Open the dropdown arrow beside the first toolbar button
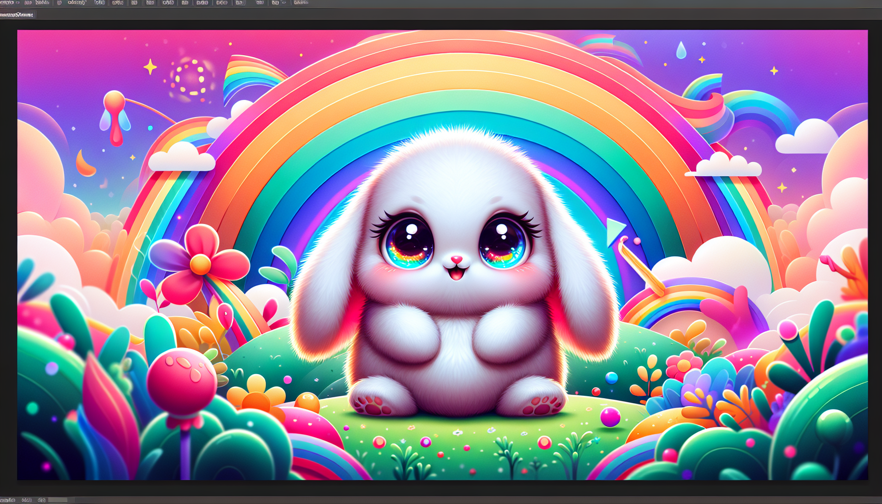 [x=16, y=3]
